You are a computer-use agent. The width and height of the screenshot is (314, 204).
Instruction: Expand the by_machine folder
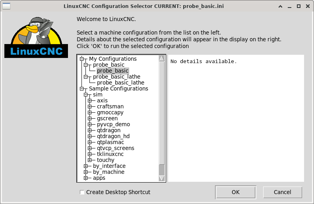(86, 172)
